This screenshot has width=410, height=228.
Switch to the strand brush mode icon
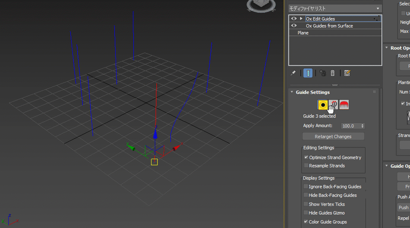[333, 105]
